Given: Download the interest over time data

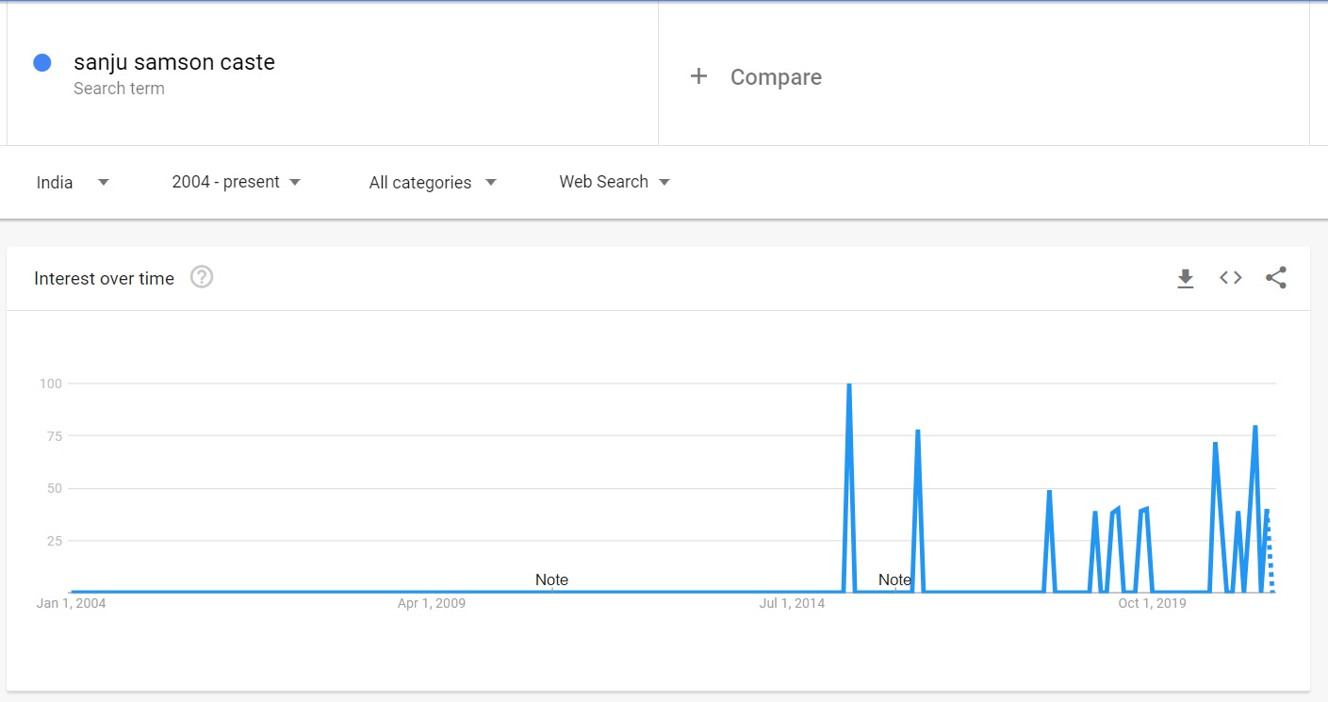Looking at the screenshot, I should click(1185, 278).
